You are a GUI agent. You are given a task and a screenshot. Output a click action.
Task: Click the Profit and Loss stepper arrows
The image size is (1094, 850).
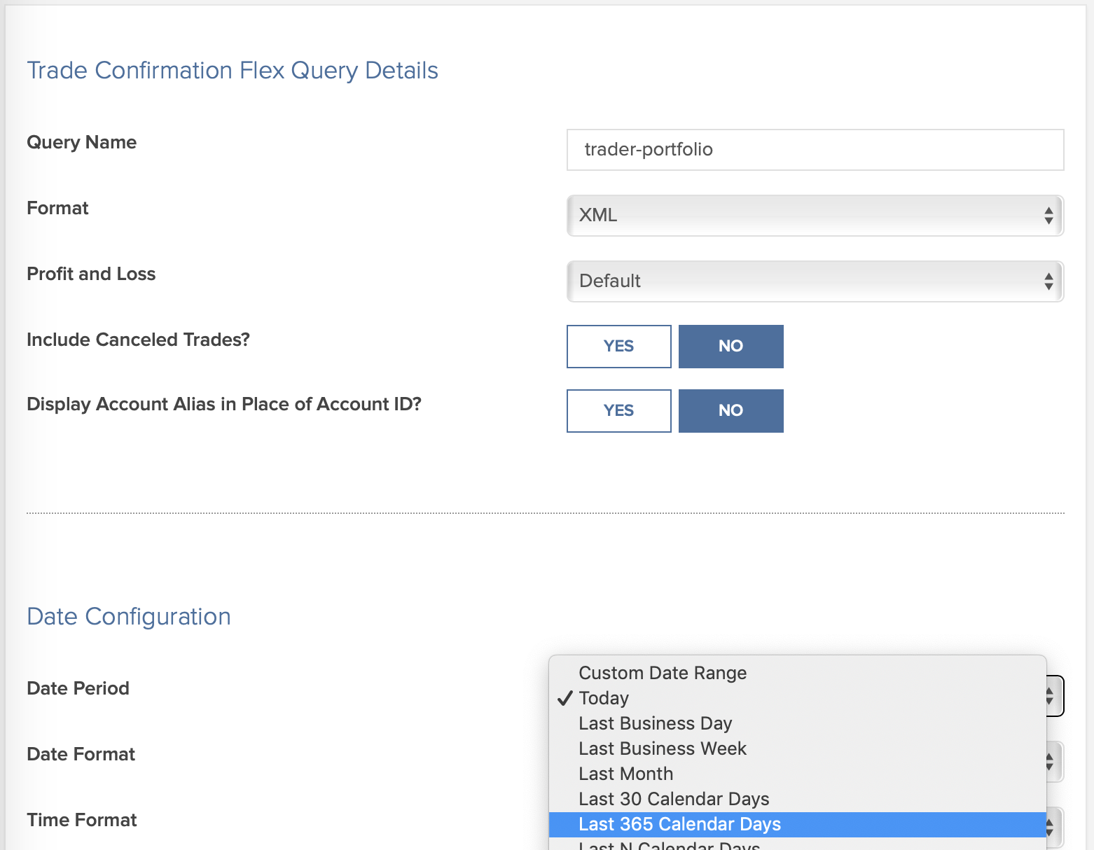[1048, 281]
